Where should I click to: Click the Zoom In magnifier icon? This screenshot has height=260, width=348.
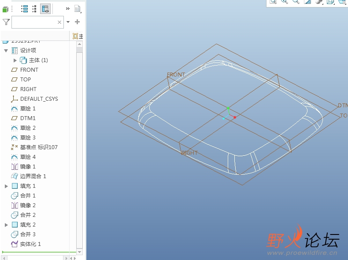[284, 2]
